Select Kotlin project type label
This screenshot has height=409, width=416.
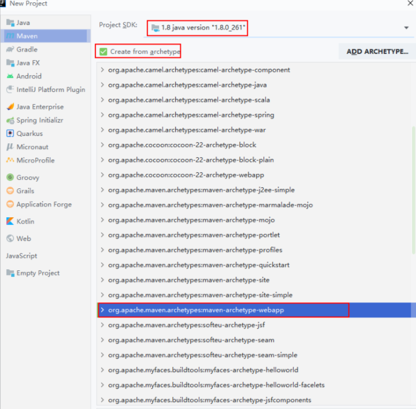tap(25, 221)
